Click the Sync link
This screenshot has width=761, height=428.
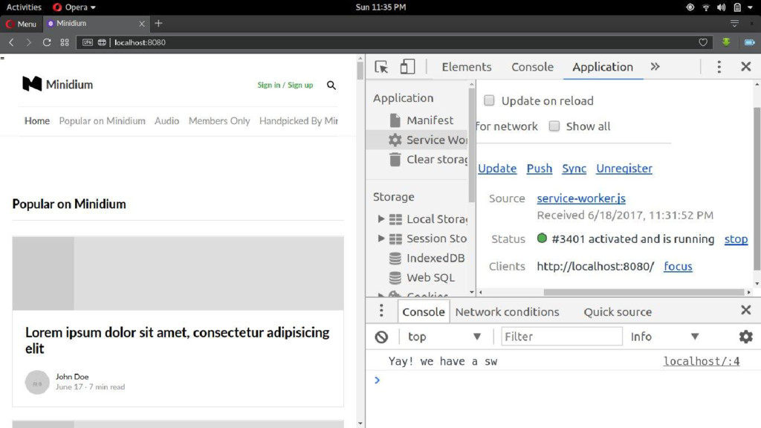(x=574, y=169)
